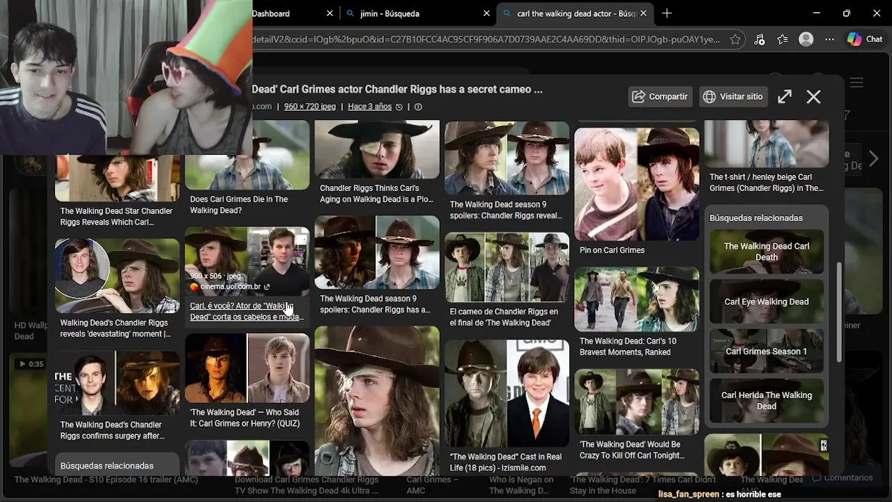892x502 pixels.
Task: Open a new browser tab with plus icon
Action: 667,13
